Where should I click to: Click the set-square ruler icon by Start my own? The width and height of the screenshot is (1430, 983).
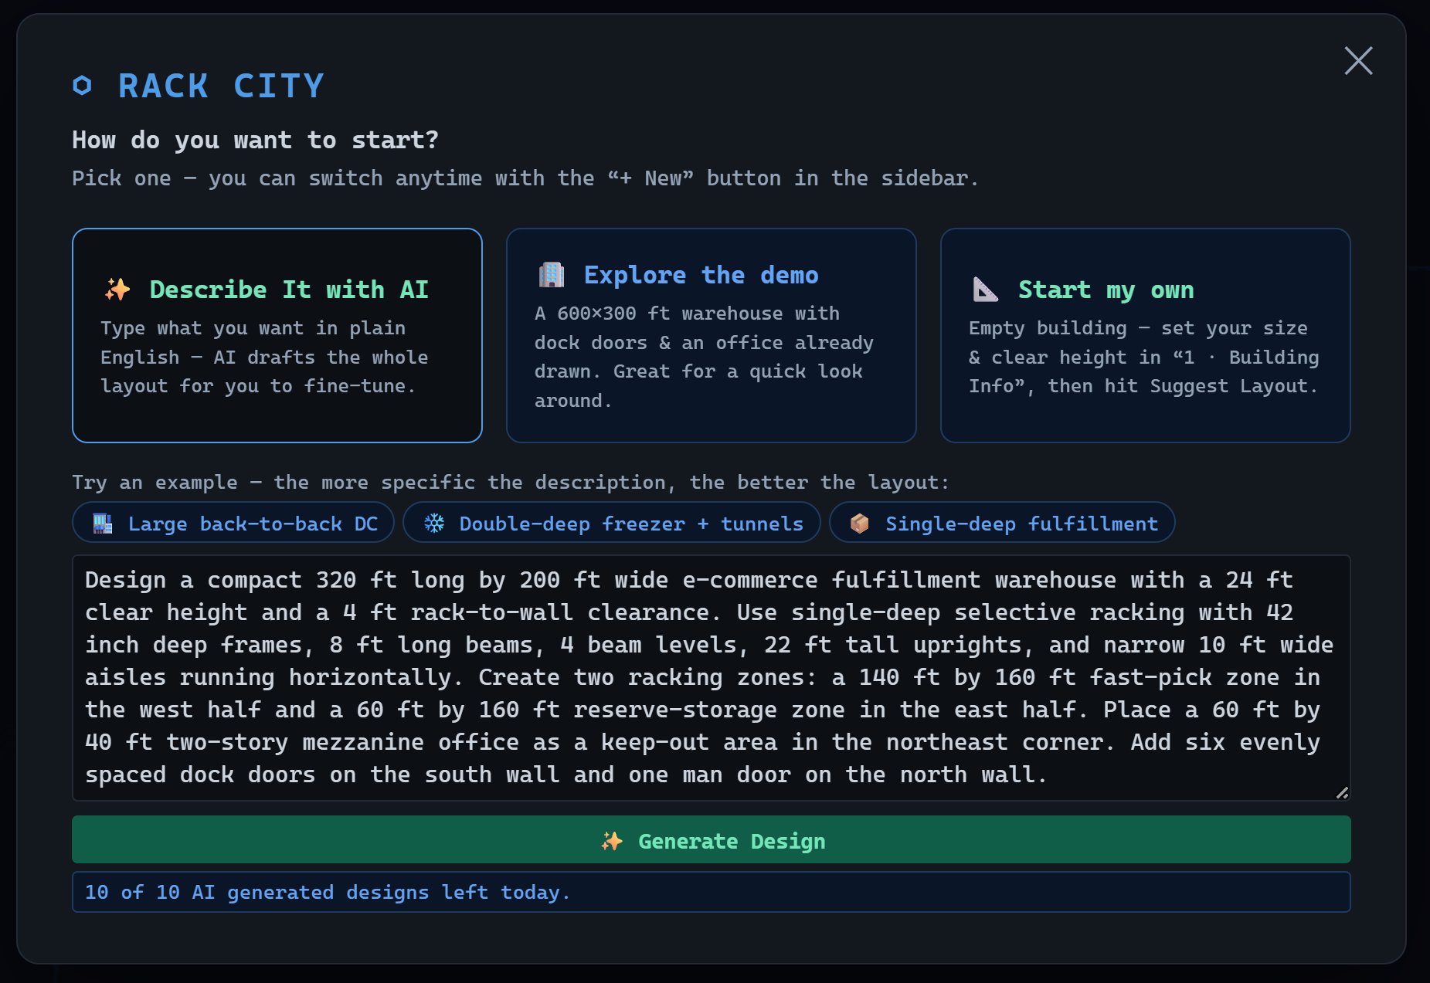click(985, 290)
